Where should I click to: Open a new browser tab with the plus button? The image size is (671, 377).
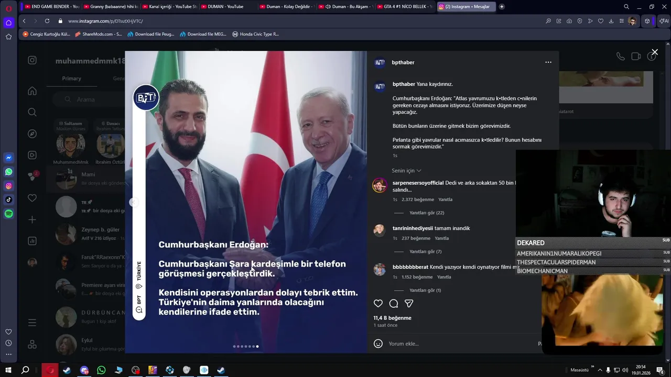point(502,7)
